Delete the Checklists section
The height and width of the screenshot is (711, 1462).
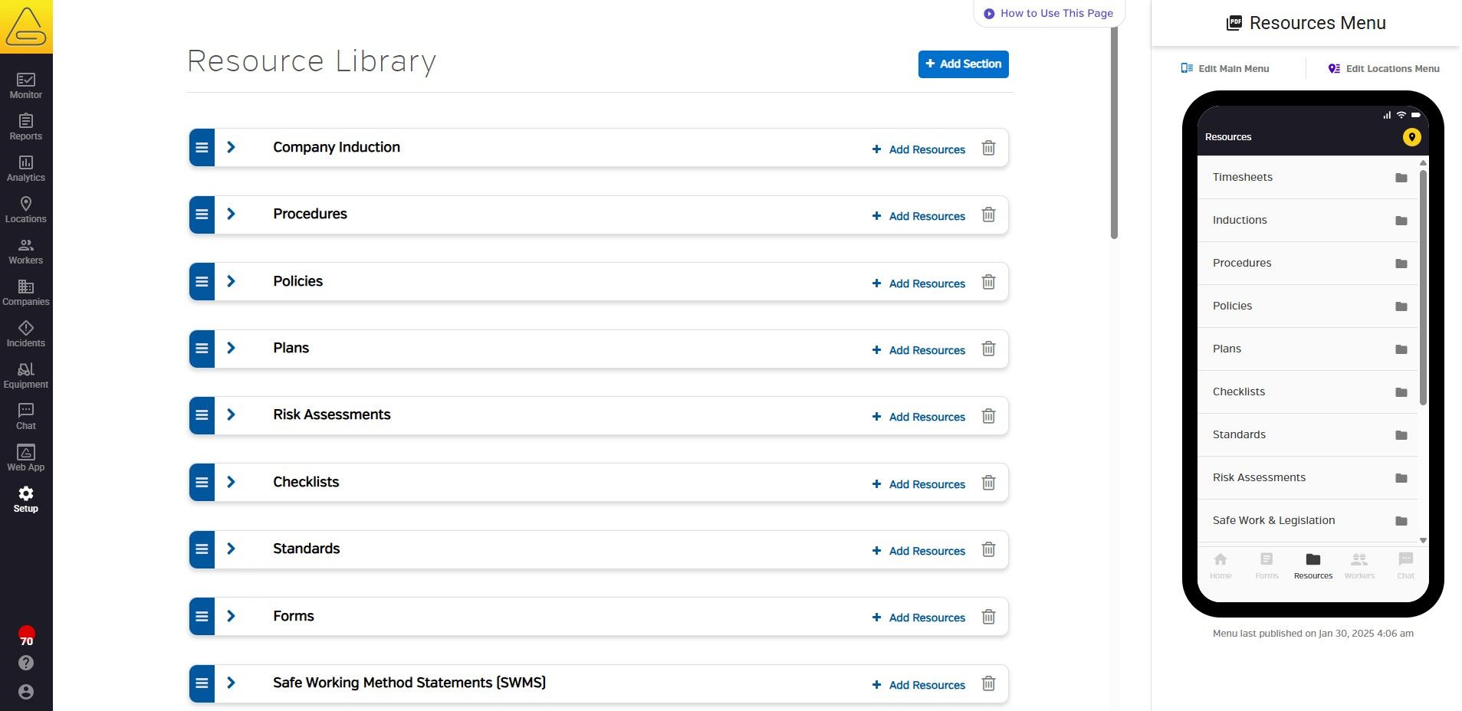tap(989, 483)
